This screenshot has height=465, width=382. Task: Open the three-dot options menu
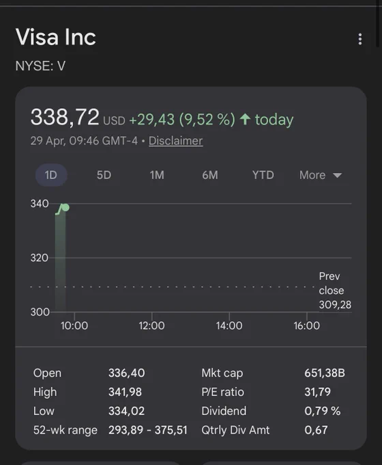359,39
